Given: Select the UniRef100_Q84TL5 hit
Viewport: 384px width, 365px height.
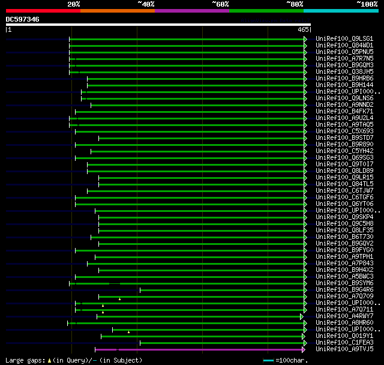Looking at the screenshot, I should tap(344, 184).
